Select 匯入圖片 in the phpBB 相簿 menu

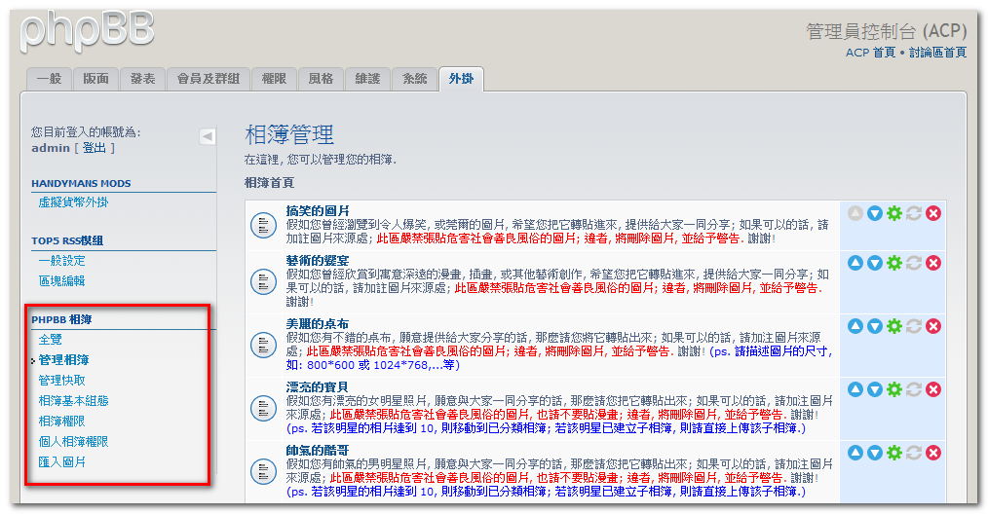tap(62, 461)
